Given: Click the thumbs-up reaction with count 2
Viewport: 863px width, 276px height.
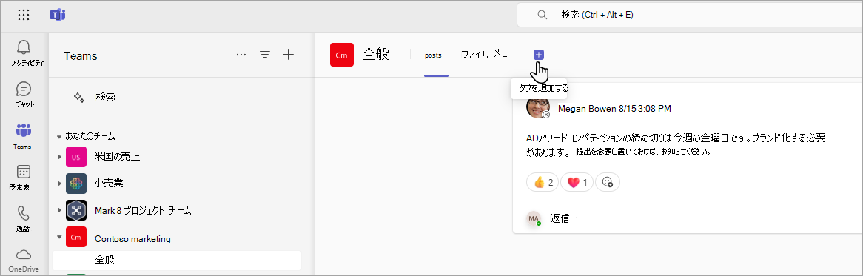Looking at the screenshot, I should (543, 182).
